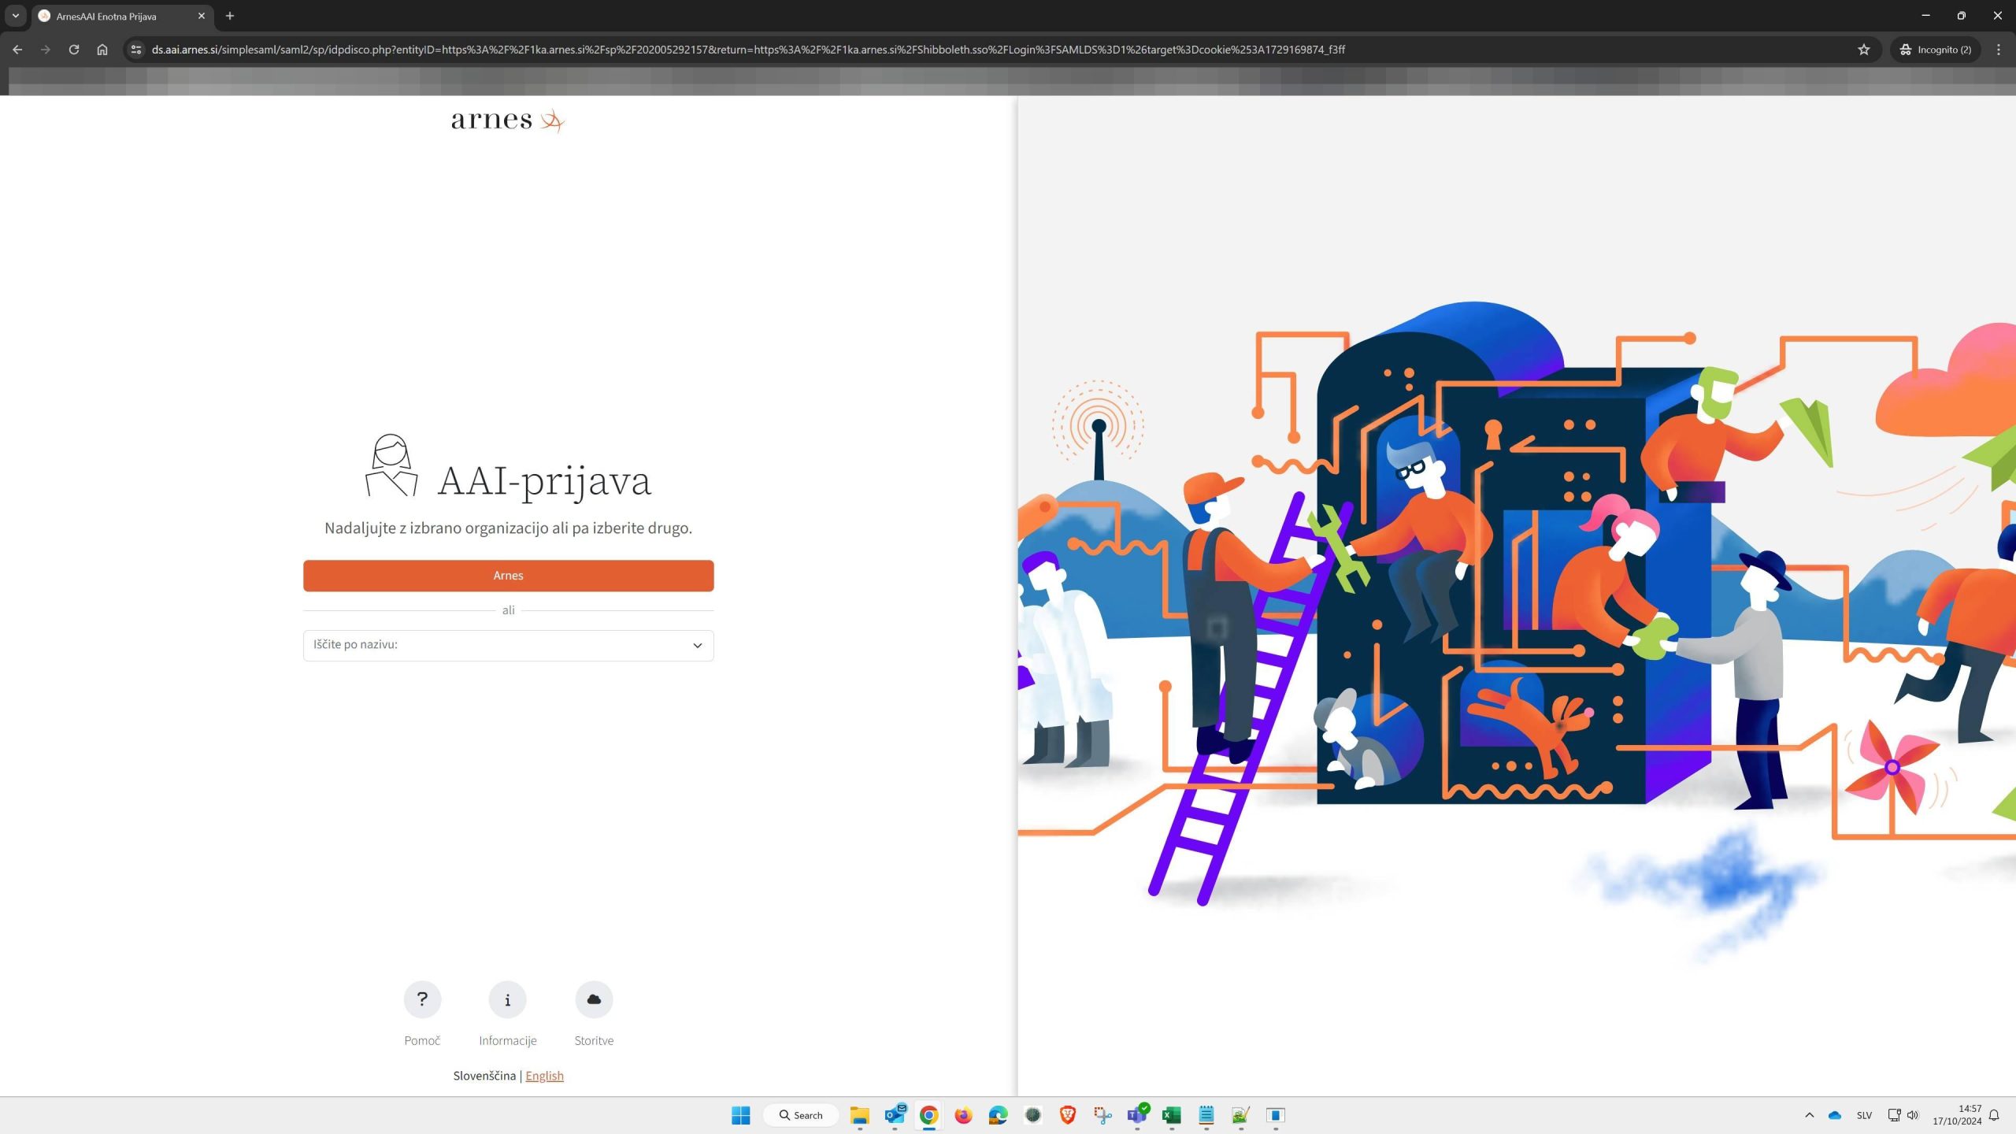Open Notepad from the taskbar
Screen dimensions: 2016x1134
(1206, 1115)
